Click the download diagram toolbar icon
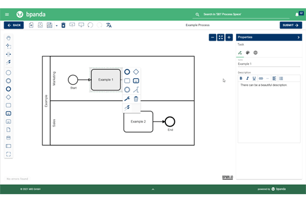Image resolution: width=306 pixels, height=203 pixels. click(x=81, y=25)
